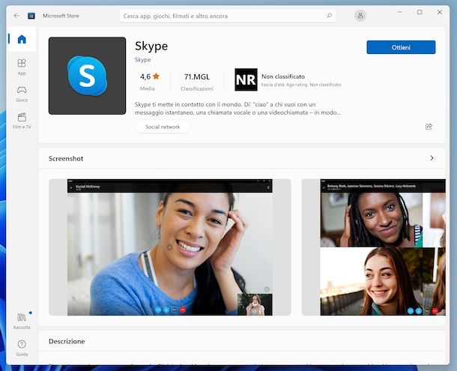Switch to Gioco section
The width and height of the screenshot is (457, 371).
coord(22,94)
